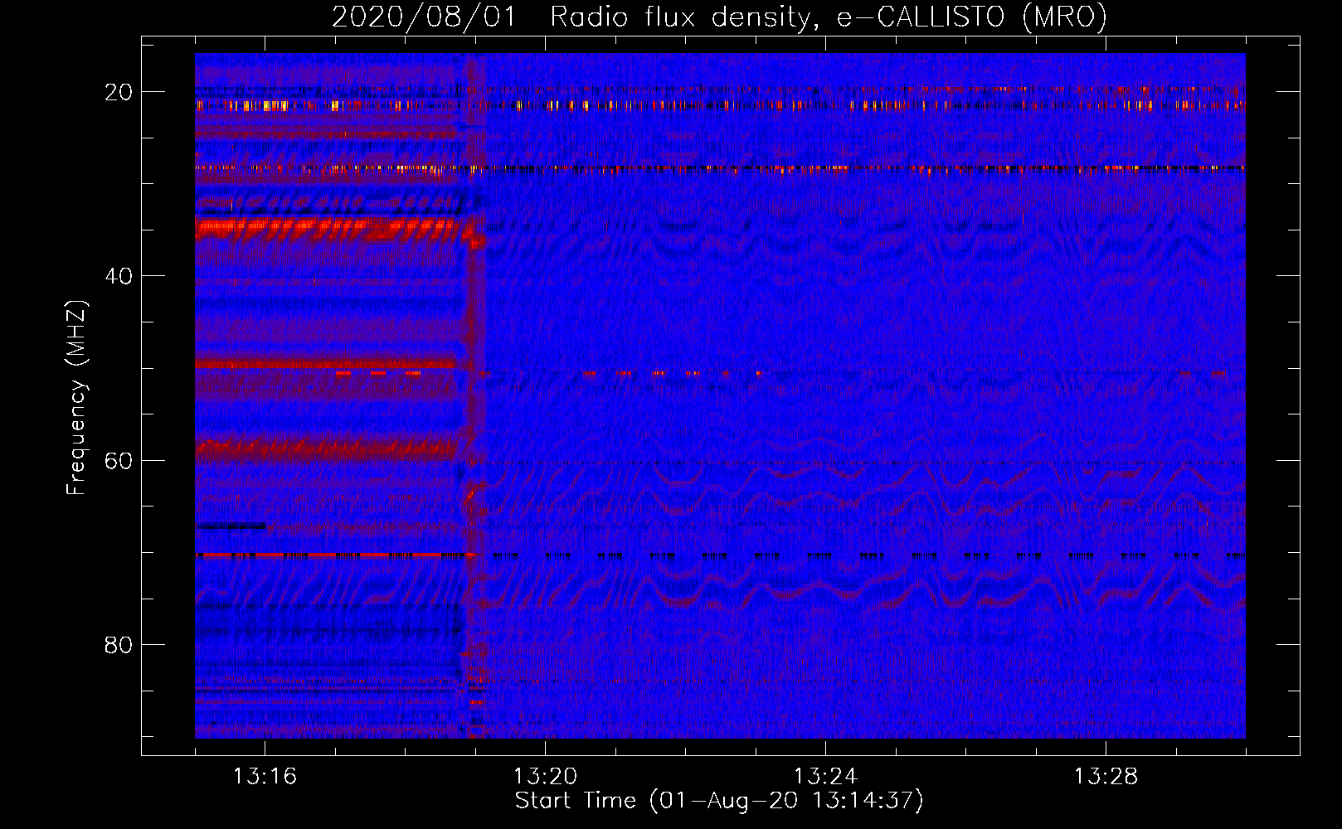Click the '13:28' time tick label
Screen dimensions: 1342x829
pyautogui.click(x=1106, y=777)
